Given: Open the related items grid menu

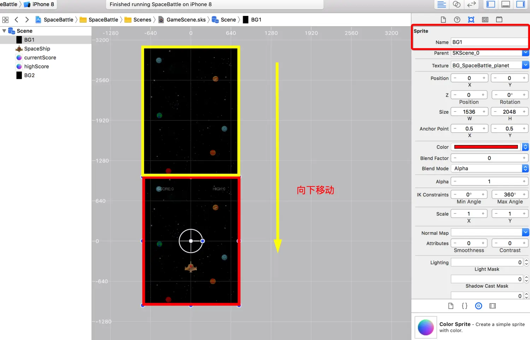Looking at the screenshot, I should 5,20.
